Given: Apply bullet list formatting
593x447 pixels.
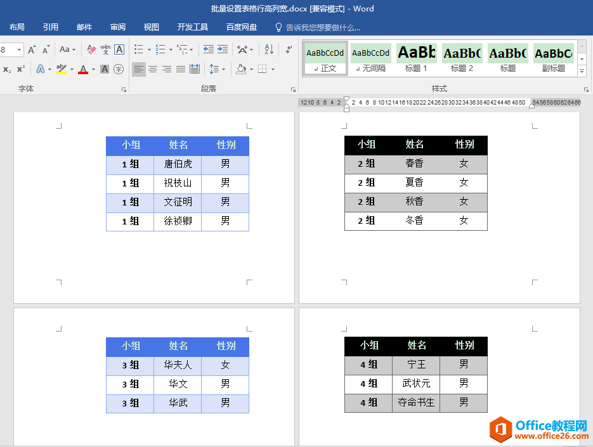Looking at the screenshot, I should [139, 49].
